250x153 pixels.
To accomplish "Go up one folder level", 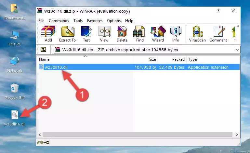I will [x=43, y=50].
